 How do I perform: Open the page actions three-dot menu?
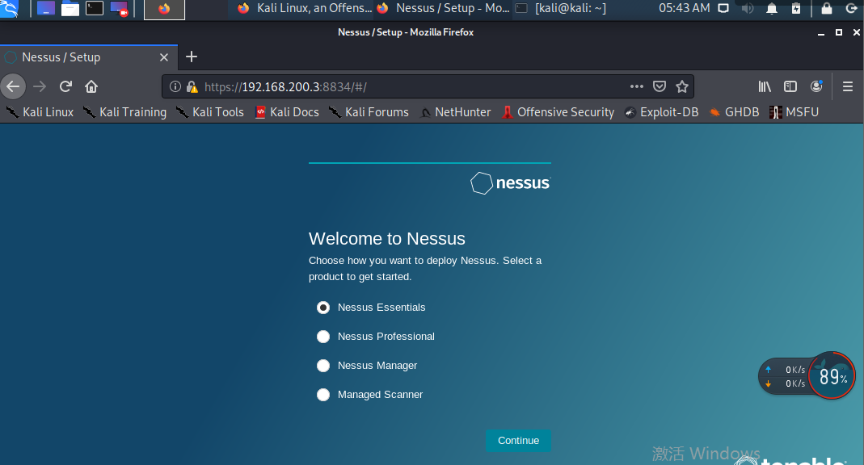pyautogui.click(x=636, y=86)
